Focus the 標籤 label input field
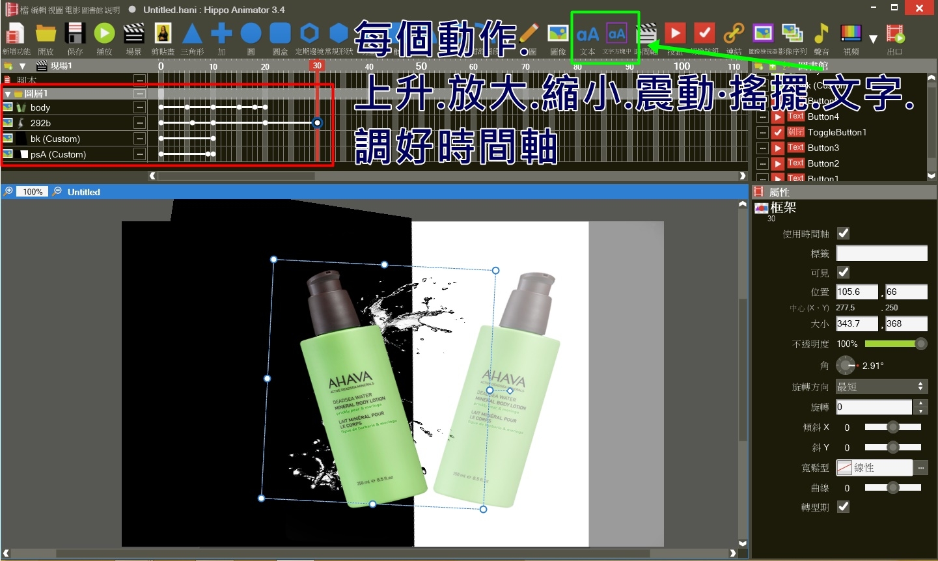Screen dimensions: 938x561 click(881, 253)
